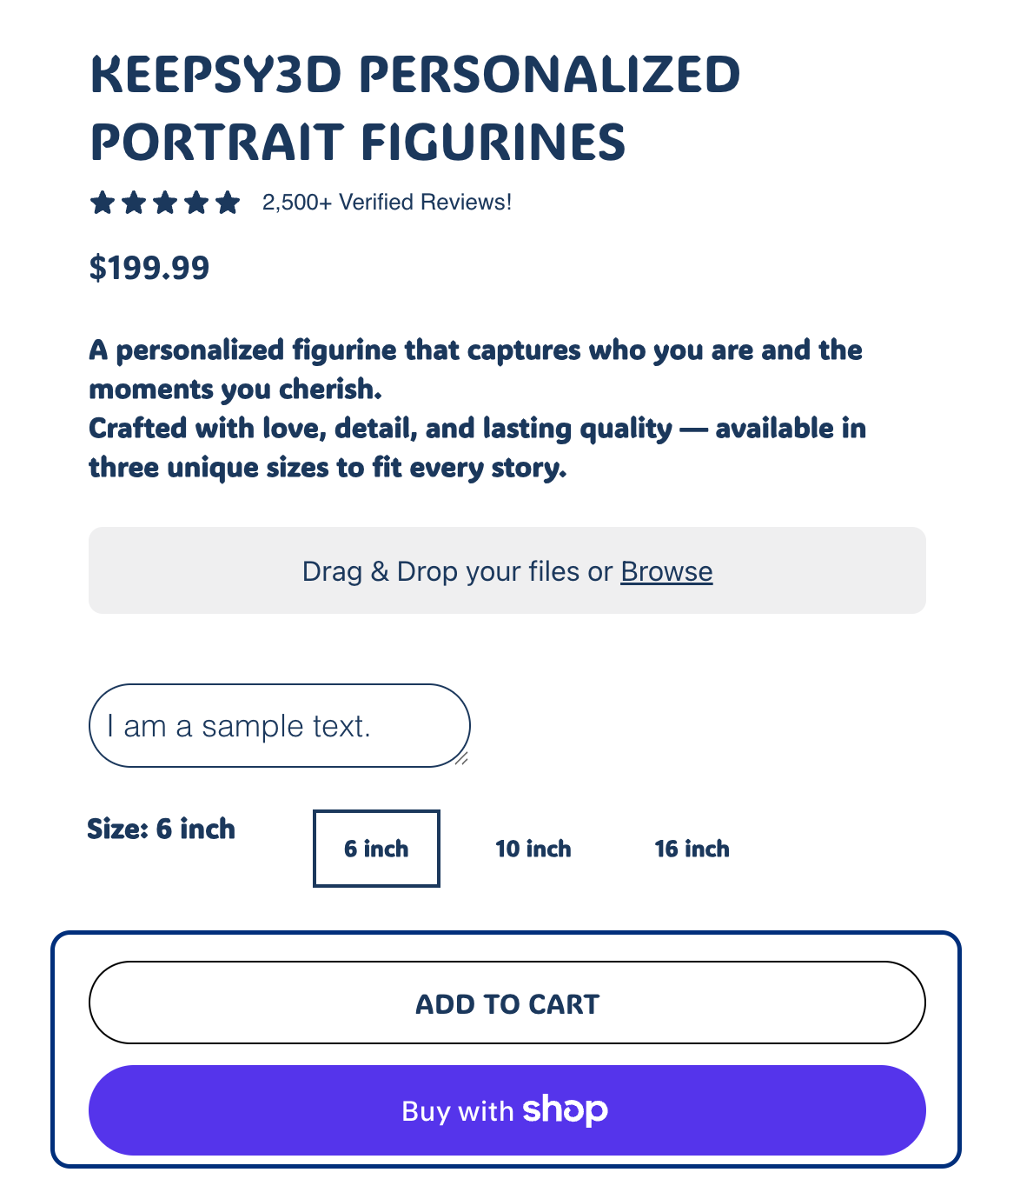Check out using Buy with Shop
Screen dimensions: 1020x1179
click(x=507, y=1110)
